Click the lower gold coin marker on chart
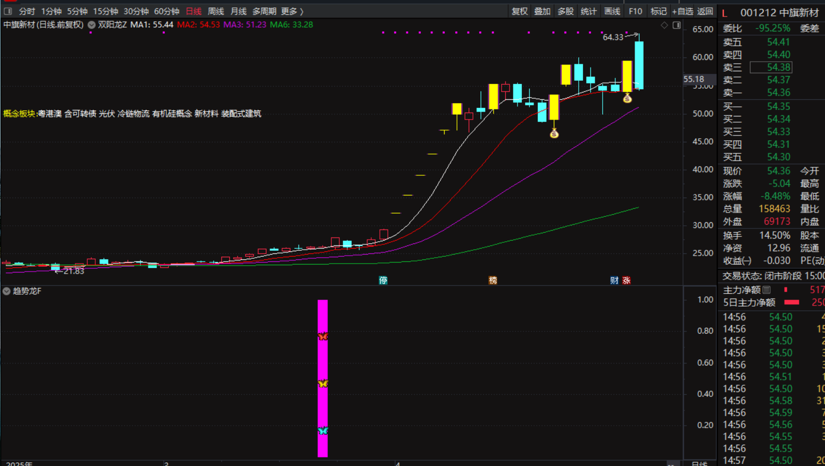This screenshot has height=466, width=825. tap(554, 134)
